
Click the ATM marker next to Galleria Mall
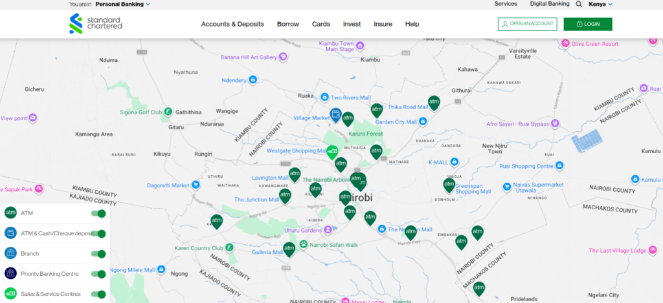[289, 249]
